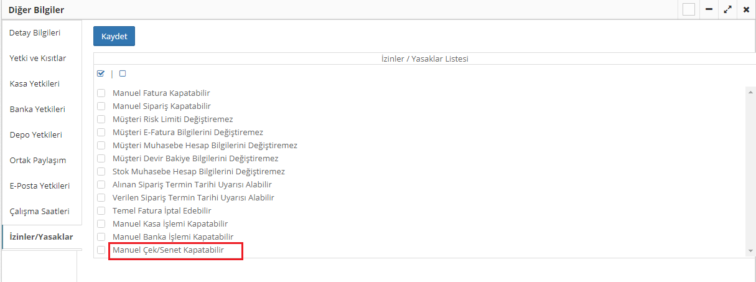The image size is (756, 282).
Task: Toggle Temel Fatura İptal Edebilir checkbox
Action: point(101,211)
